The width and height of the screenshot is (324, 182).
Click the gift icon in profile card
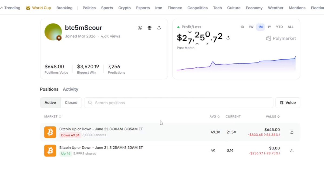[149, 28]
